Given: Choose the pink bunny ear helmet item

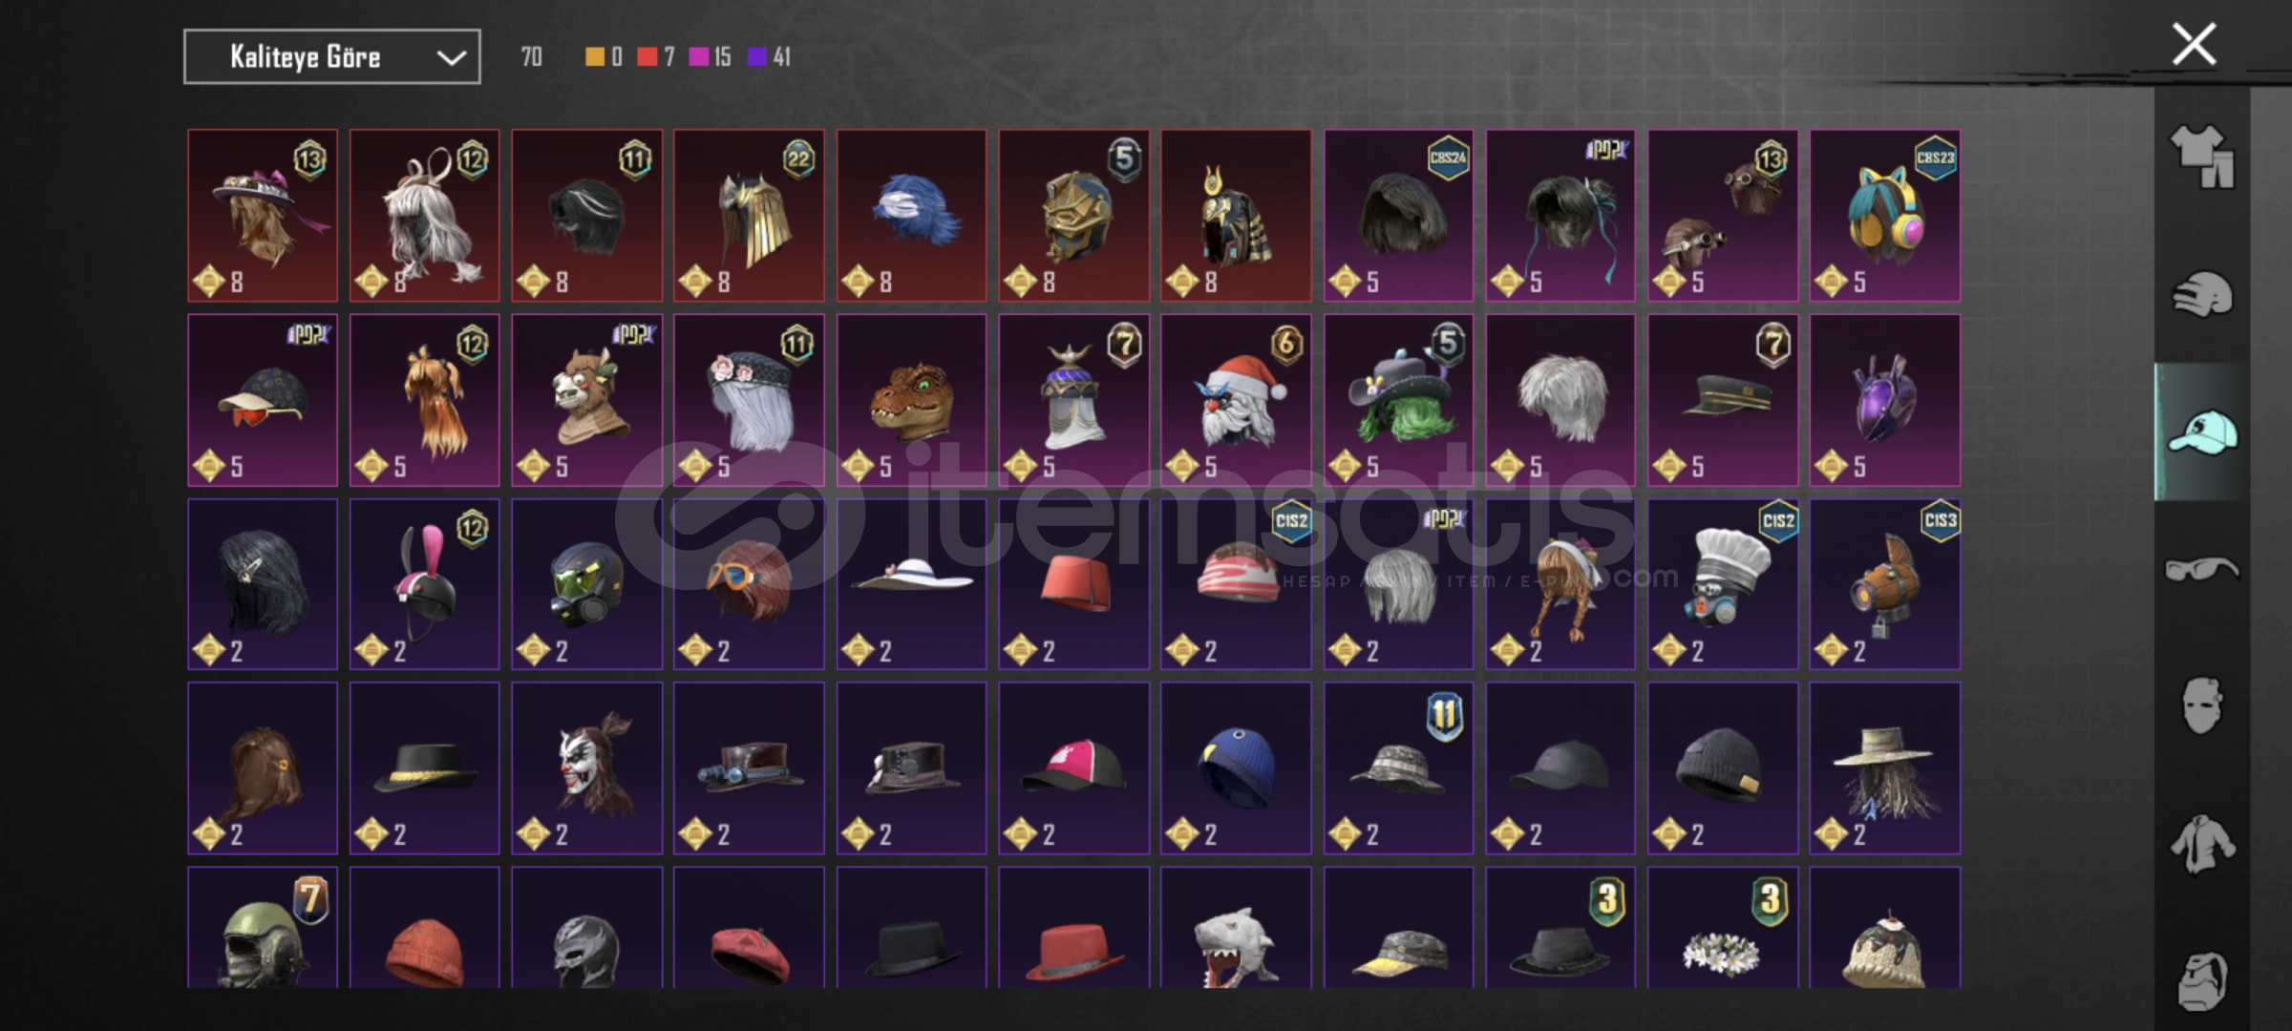Looking at the screenshot, I should tap(425, 584).
